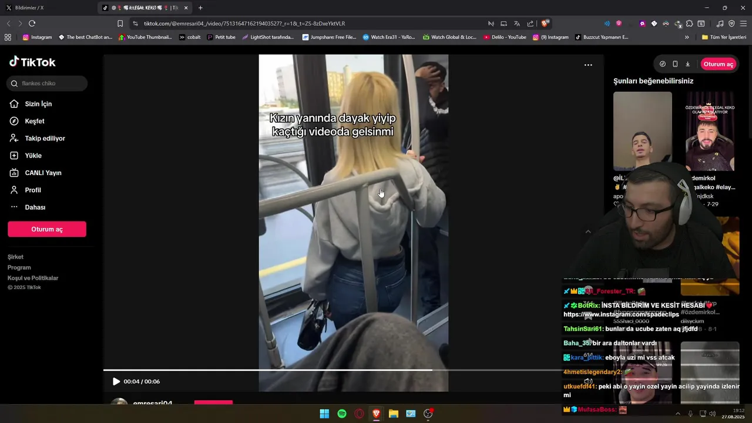The image size is (752, 423).
Task: Click the sidebar Oturum aç button
Action: [x=47, y=229]
